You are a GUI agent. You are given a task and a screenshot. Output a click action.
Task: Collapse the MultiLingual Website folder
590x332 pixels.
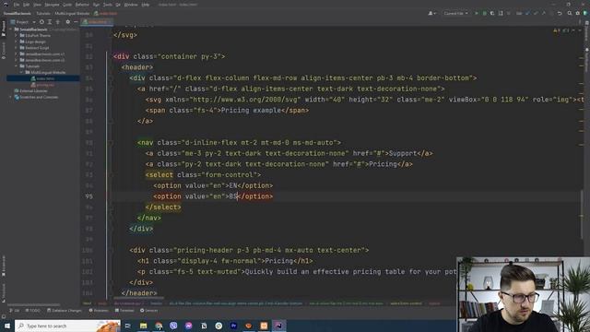point(21,72)
